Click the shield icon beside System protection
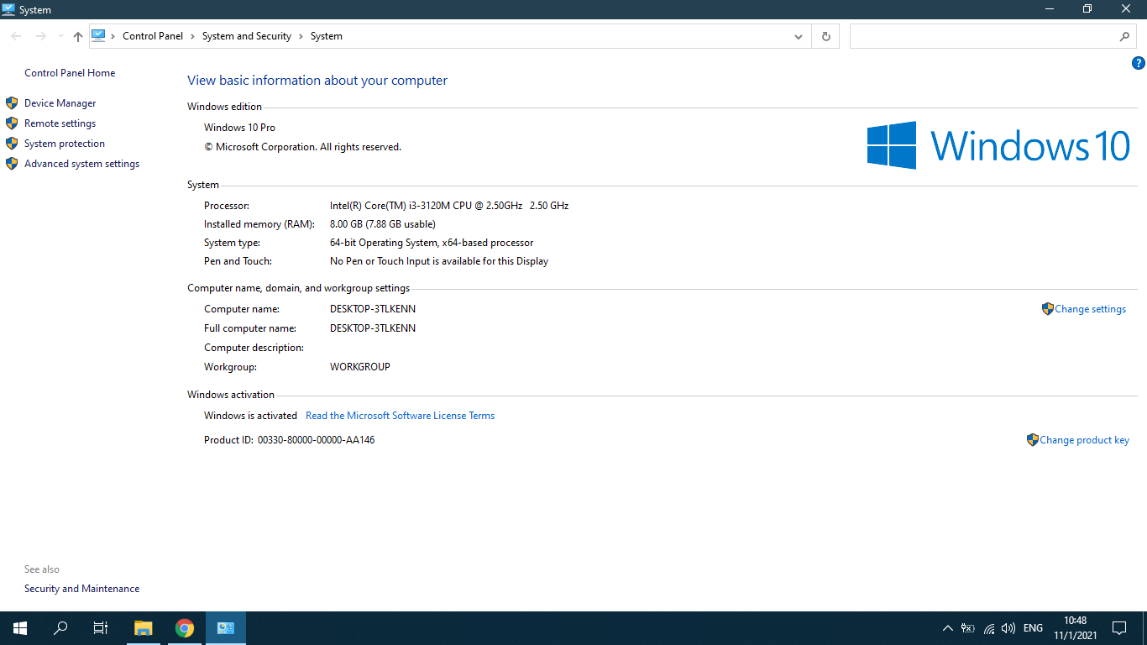The height and width of the screenshot is (645, 1147). (12, 144)
